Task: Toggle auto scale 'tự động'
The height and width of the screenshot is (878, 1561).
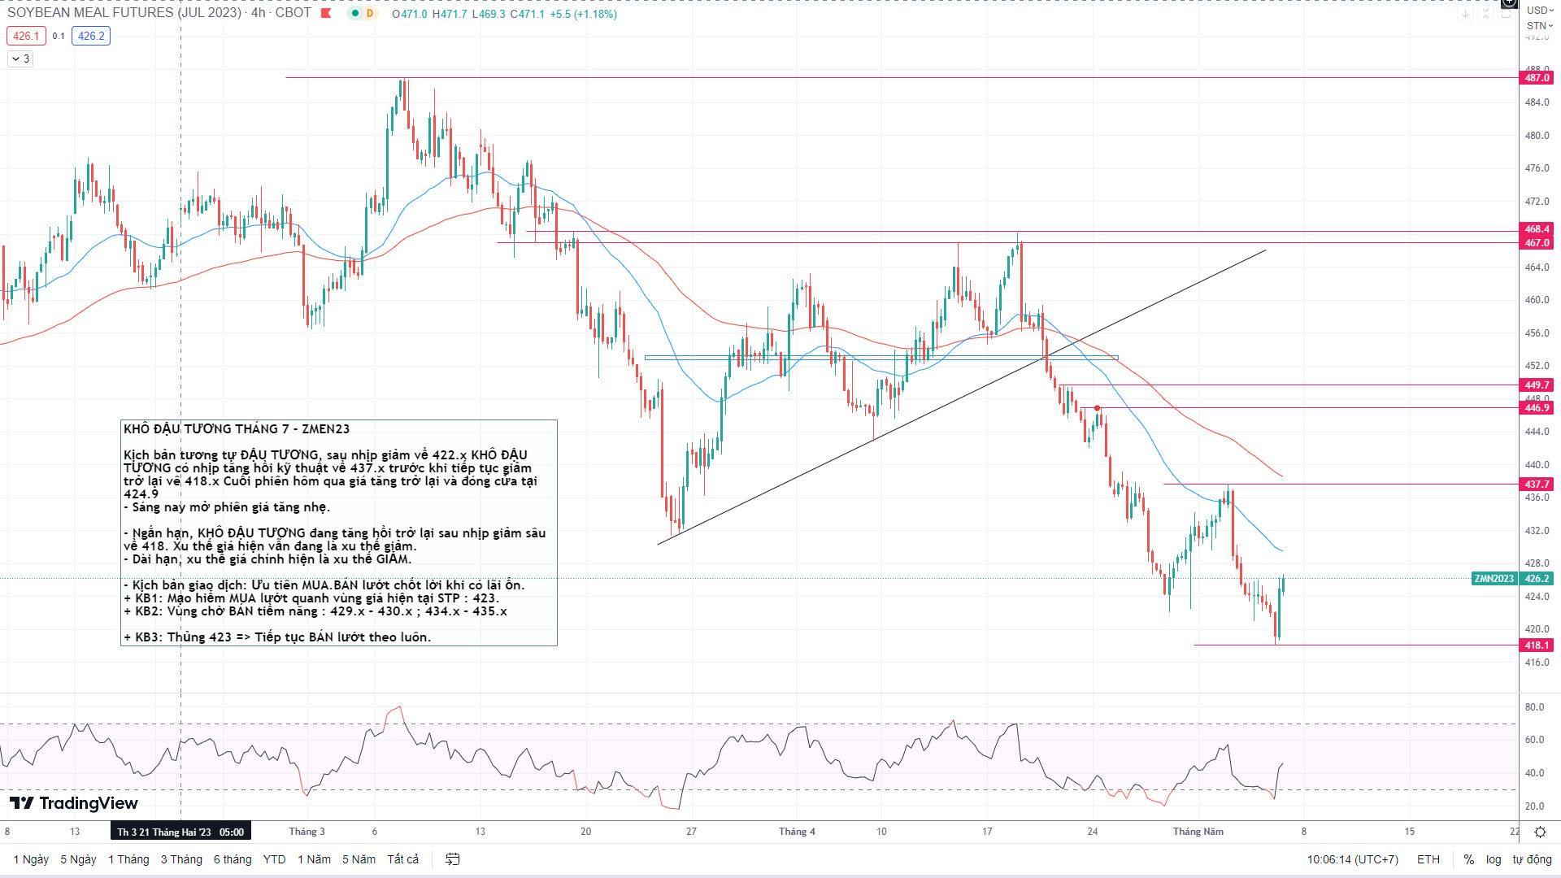Action: click(1532, 859)
